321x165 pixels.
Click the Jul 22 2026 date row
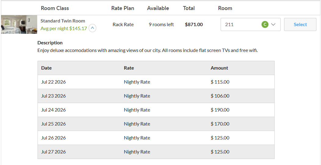point(156,82)
